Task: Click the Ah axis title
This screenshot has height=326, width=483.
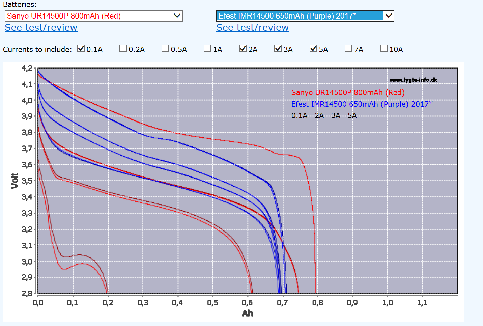Action: pos(248,314)
